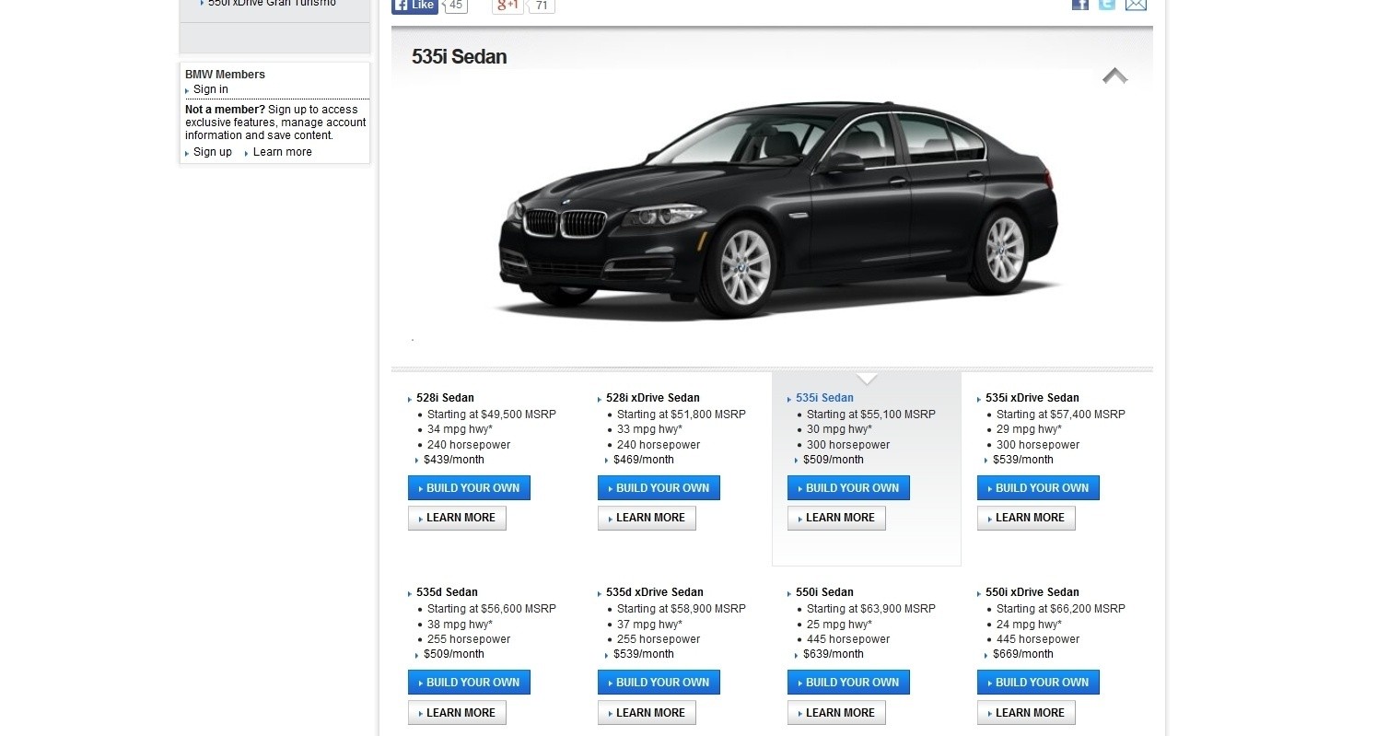Viewport: 1388px width, 736px height.
Task: Open the $469/month payment link
Action: [644, 460]
